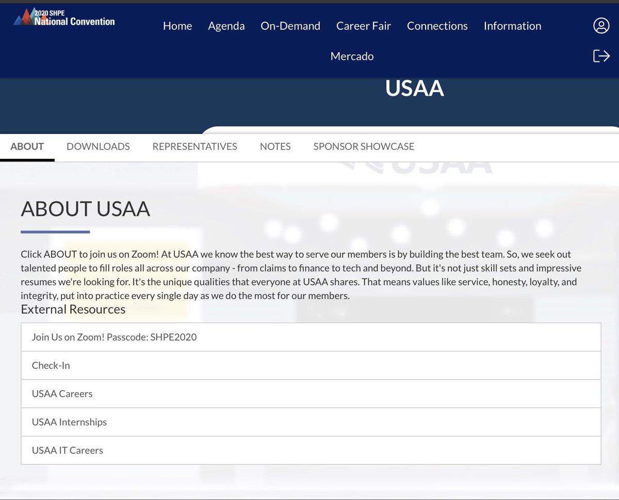Switch to the DOWNLOADS tab
619x500 pixels.
click(x=98, y=146)
